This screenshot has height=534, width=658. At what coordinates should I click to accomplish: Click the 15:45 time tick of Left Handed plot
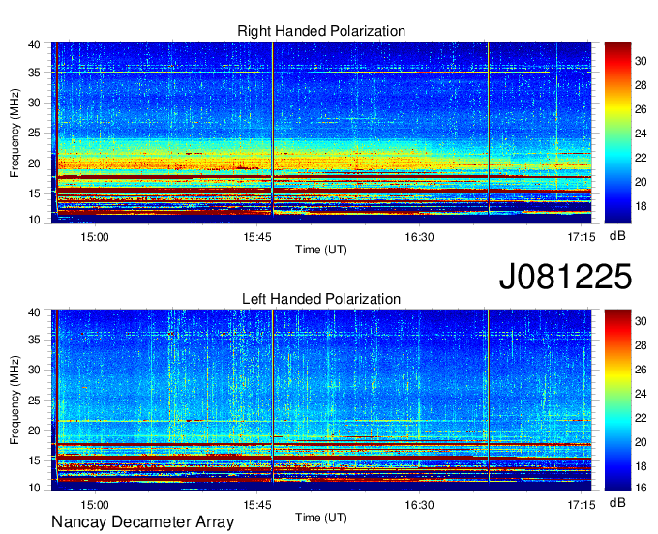[x=257, y=505]
